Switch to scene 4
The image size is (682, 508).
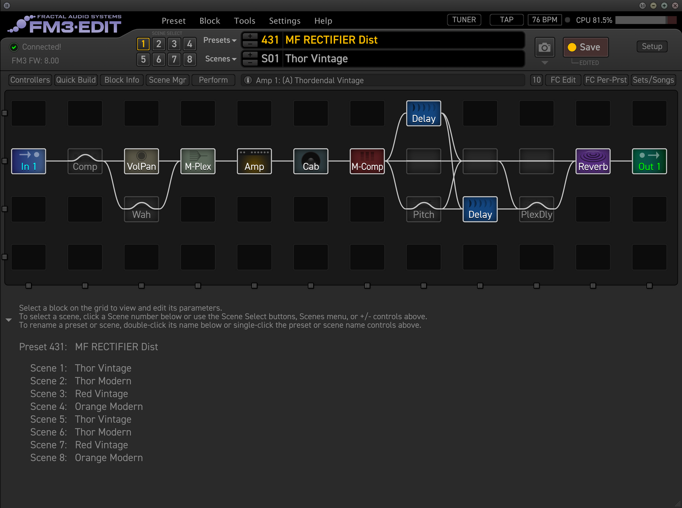tap(190, 44)
